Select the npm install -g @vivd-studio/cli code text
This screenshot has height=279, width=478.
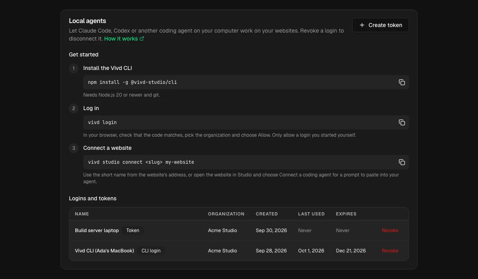click(x=132, y=82)
